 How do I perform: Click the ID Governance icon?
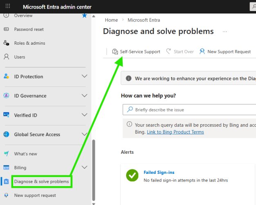pos(6,96)
